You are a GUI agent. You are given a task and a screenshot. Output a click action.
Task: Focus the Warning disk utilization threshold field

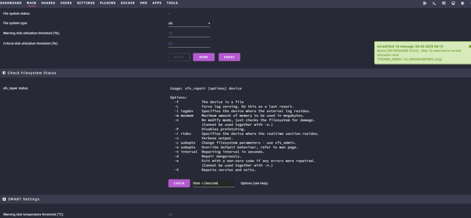[x=189, y=33]
